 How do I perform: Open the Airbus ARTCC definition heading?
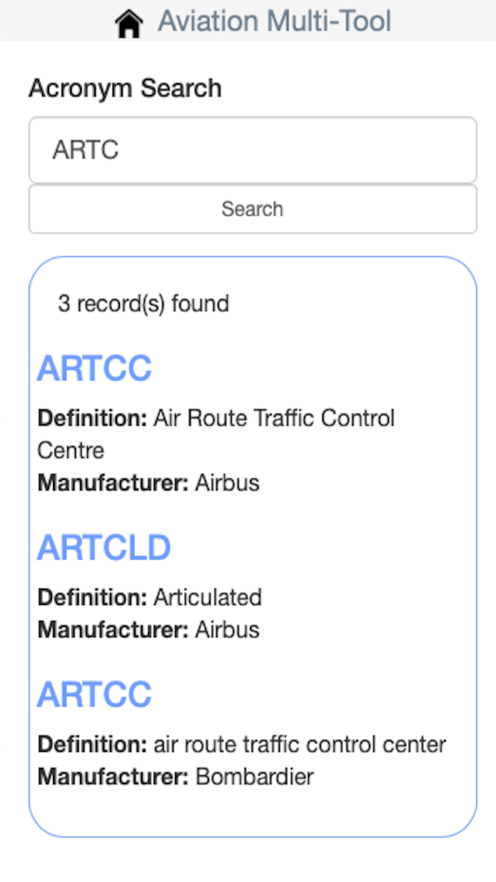[x=94, y=367]
